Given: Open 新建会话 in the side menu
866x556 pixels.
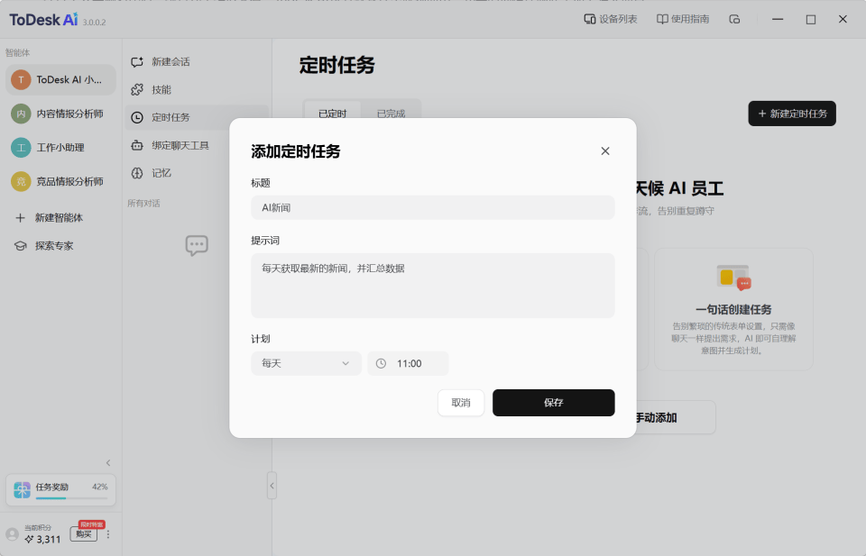Looking at the screenshot, I should pyautogui.click(x=197, y=62).
